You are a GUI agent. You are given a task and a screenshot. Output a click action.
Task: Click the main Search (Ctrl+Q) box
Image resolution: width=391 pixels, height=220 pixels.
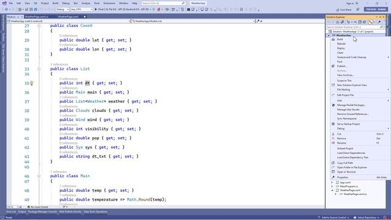[163, 3]
